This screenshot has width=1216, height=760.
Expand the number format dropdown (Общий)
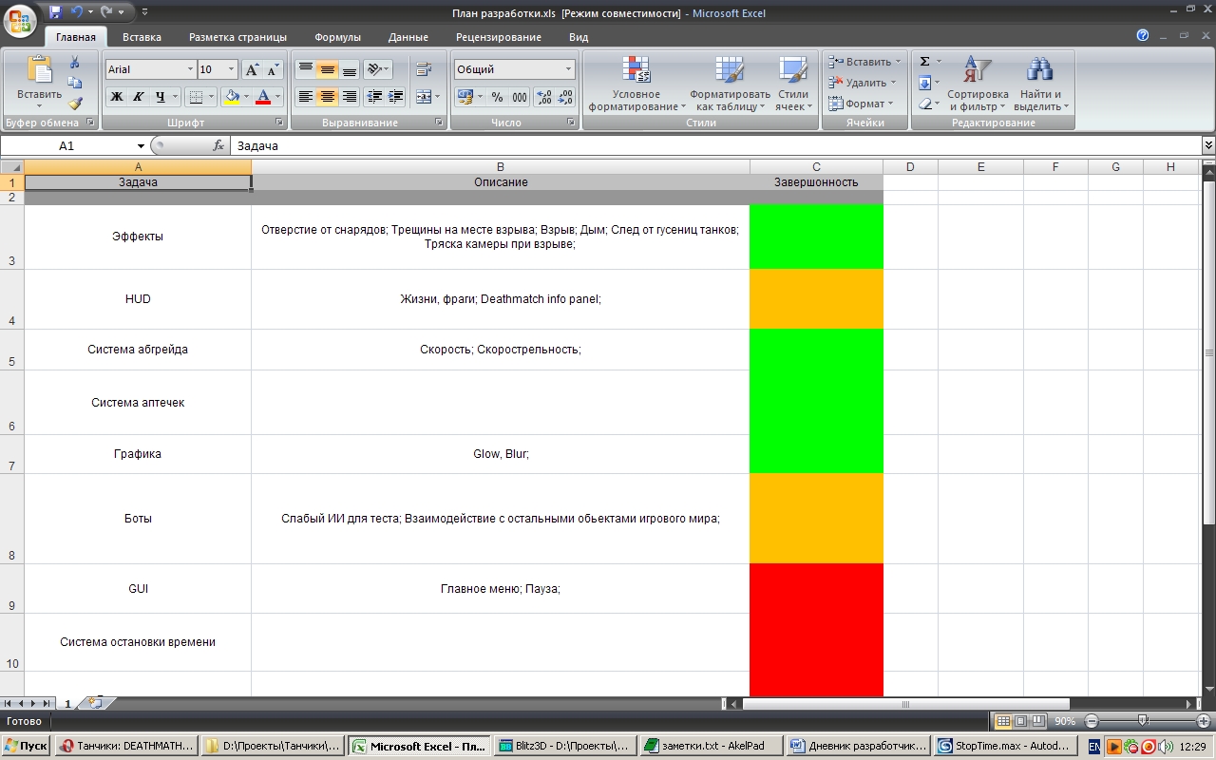pos(569,69)
